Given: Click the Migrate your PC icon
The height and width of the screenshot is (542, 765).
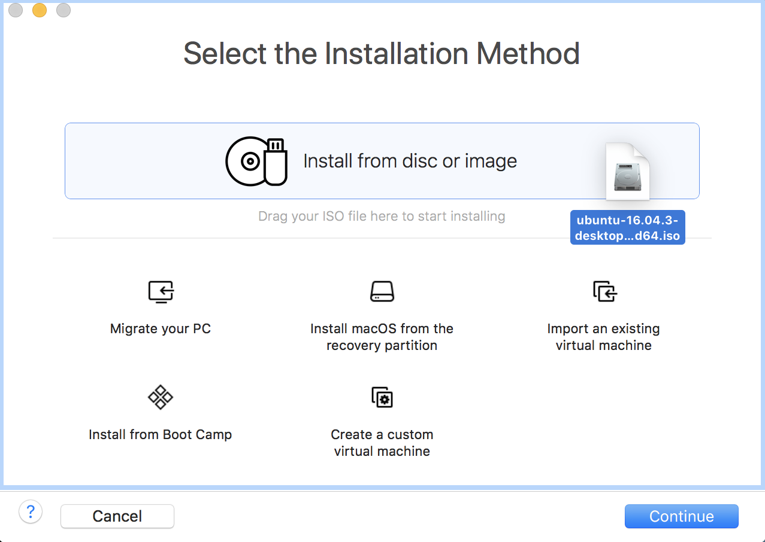Looking at the screenshot, I should pos(161,292).
